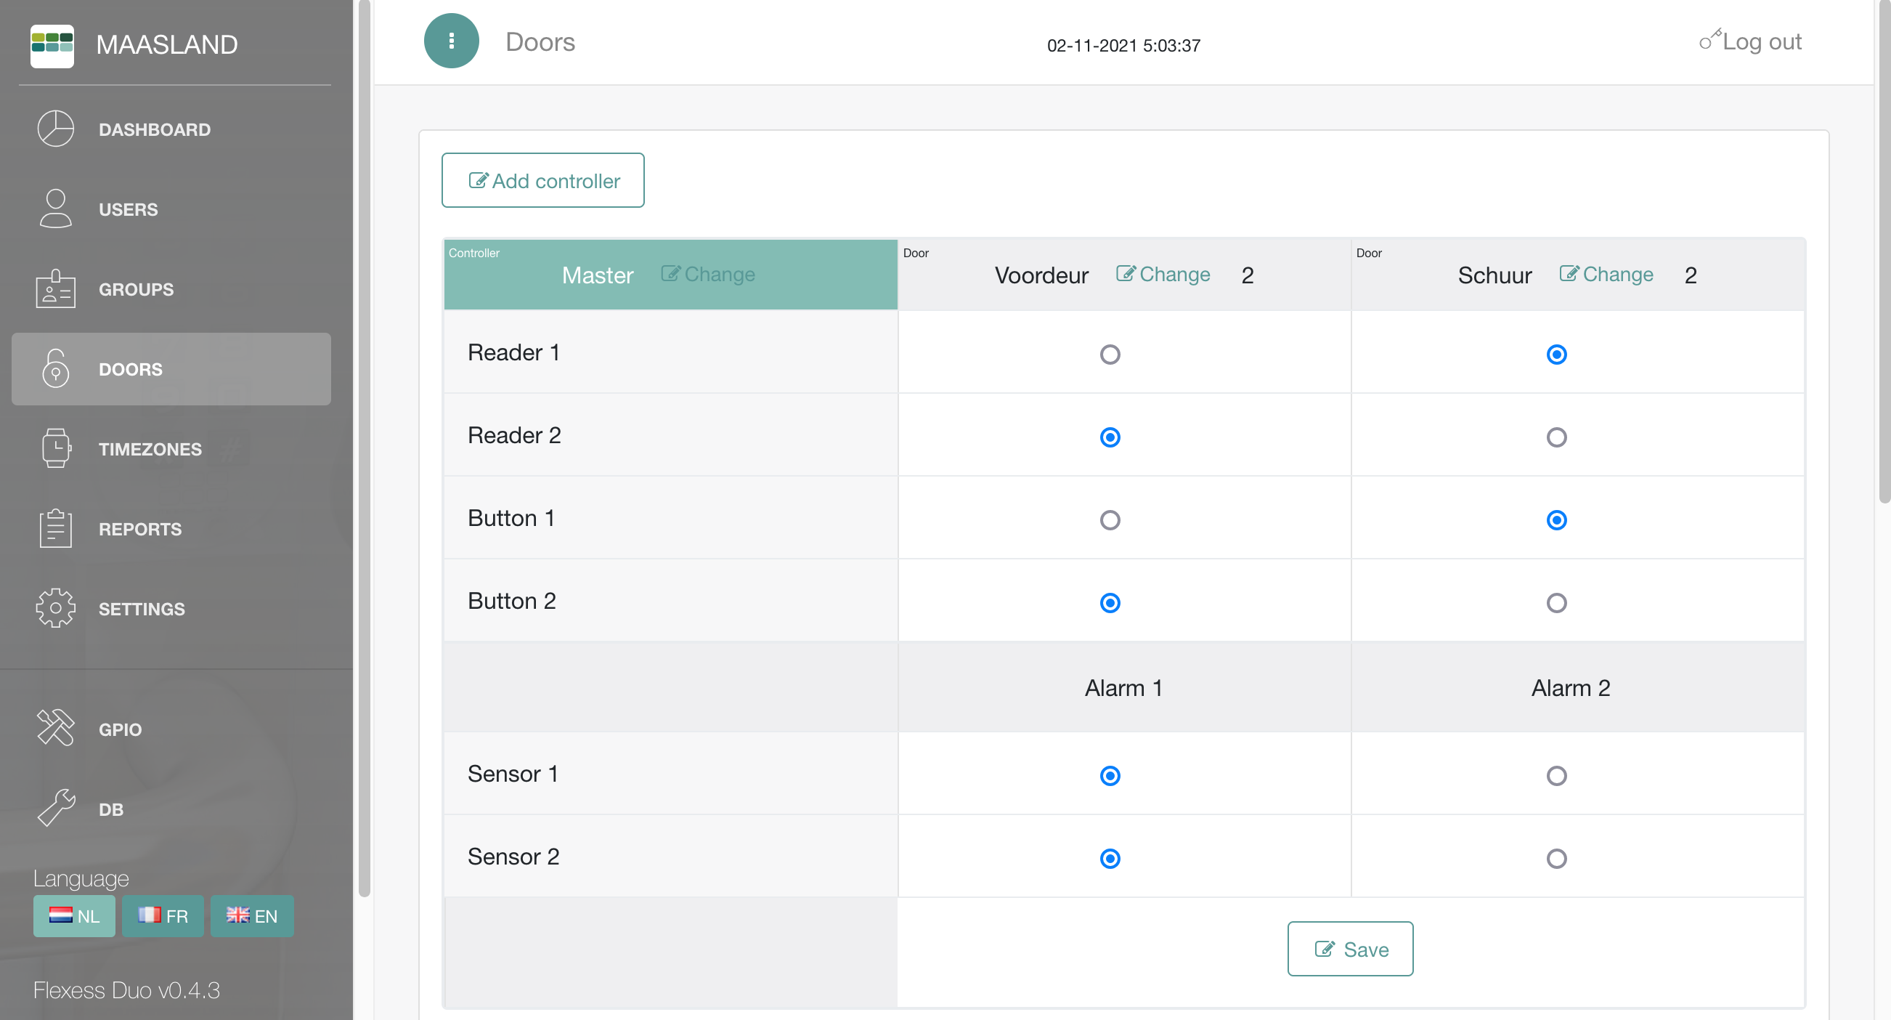Viewport: 1891px width, 1020px height.
Task: Click the Dashboard pie chart icon
Action: pyautogui.click(x=56, y=129)
